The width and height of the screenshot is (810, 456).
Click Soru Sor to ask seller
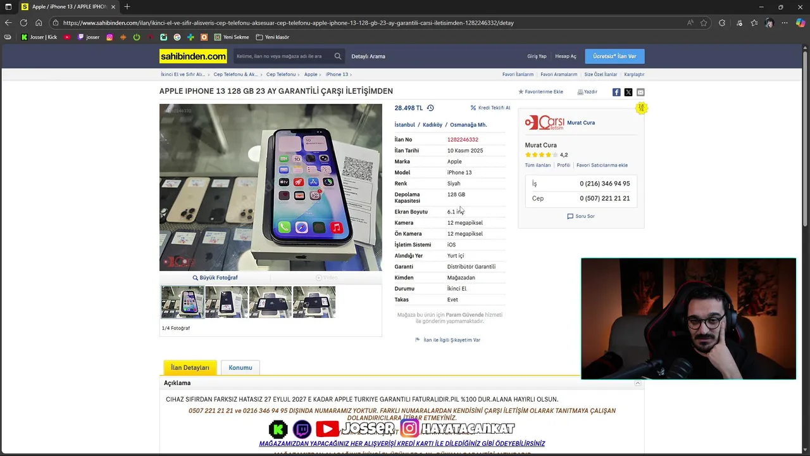click(581, 217)
